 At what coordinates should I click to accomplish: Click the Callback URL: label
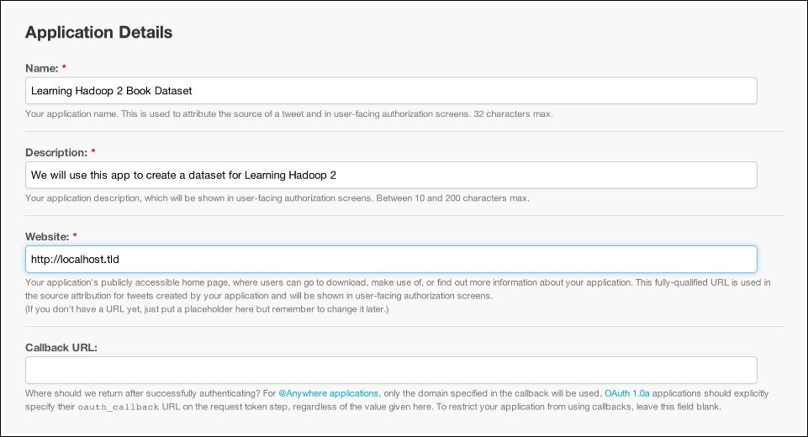pos(61,347)
